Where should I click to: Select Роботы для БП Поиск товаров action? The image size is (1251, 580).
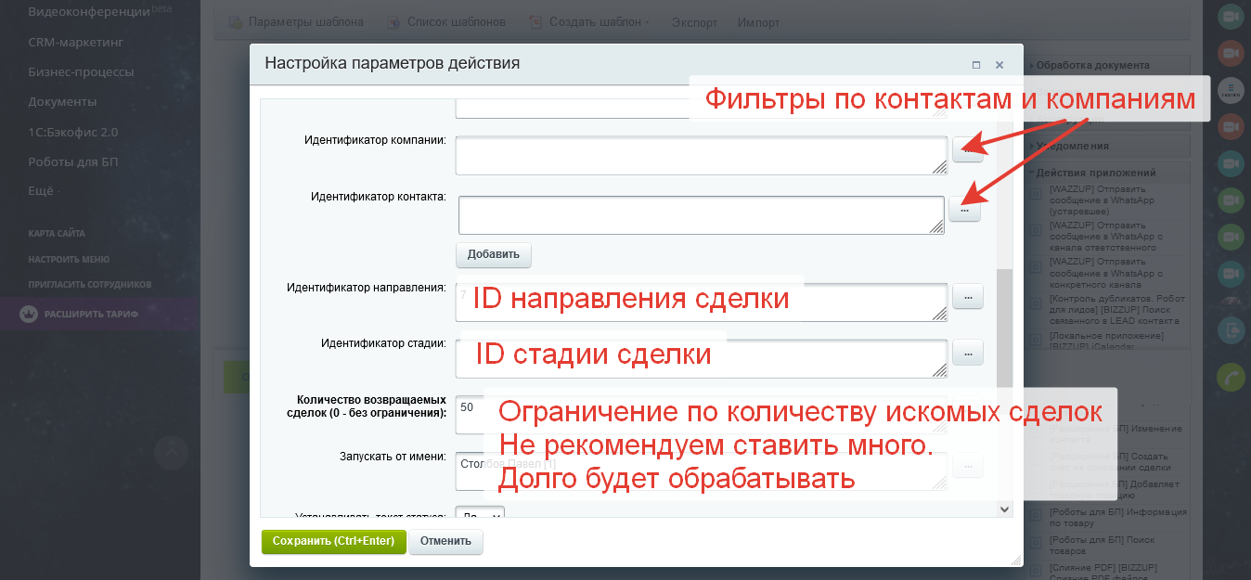coord(1103,544)
